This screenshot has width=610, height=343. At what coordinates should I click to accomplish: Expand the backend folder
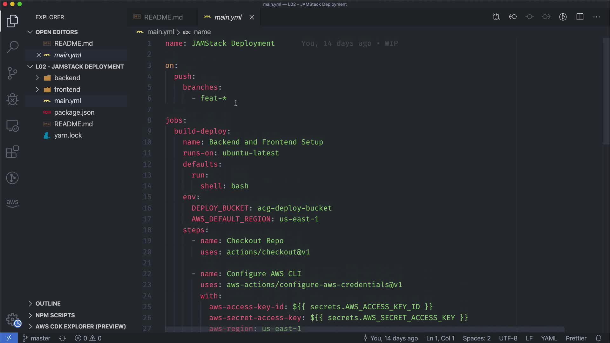(67, 78)
